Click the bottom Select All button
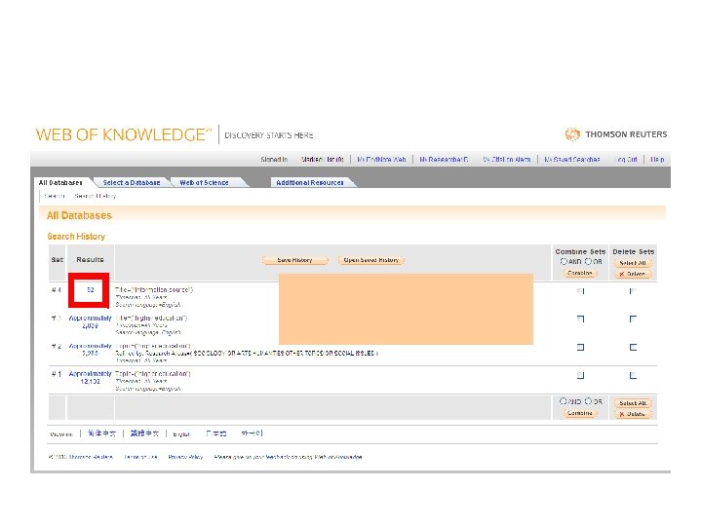The height and width of the screenshot is (526, 702). tap(633, 403)
